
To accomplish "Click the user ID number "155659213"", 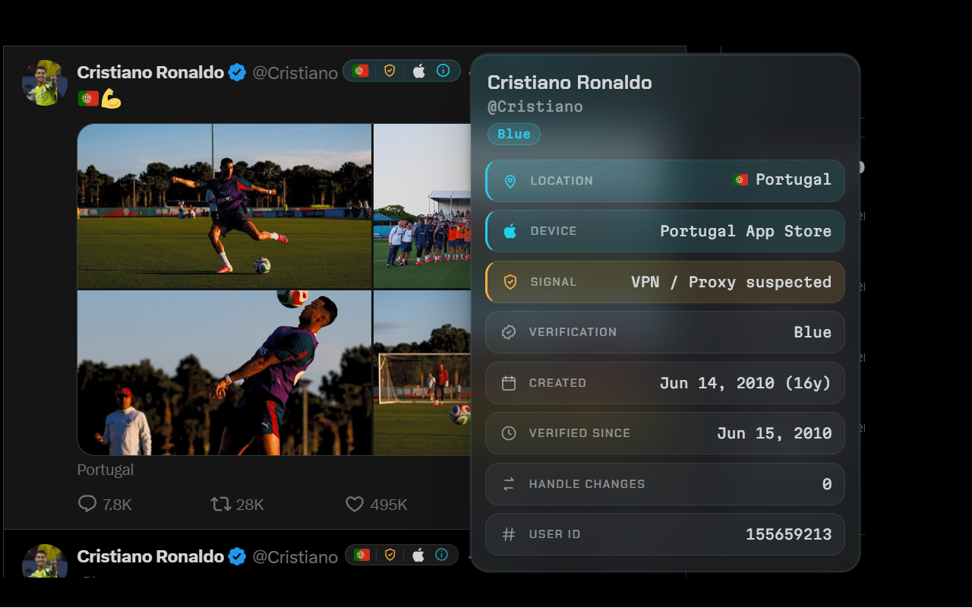I will click(x=789, y=534).
